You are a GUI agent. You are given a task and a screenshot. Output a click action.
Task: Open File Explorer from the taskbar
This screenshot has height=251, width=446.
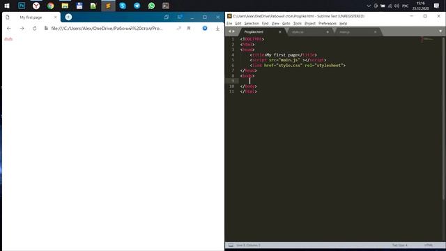click(65, 6)
